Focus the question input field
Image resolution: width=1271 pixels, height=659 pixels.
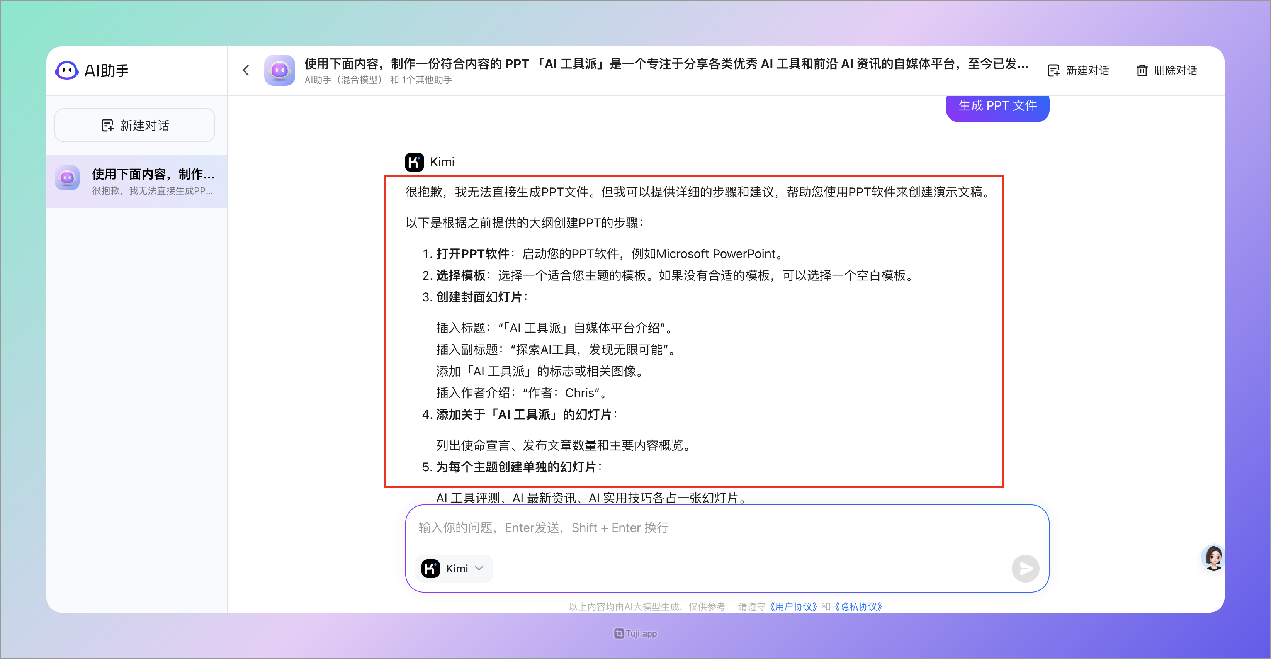pos(727,528)
